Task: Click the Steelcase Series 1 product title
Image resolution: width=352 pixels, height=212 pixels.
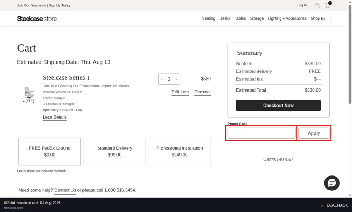Action: 66,78
